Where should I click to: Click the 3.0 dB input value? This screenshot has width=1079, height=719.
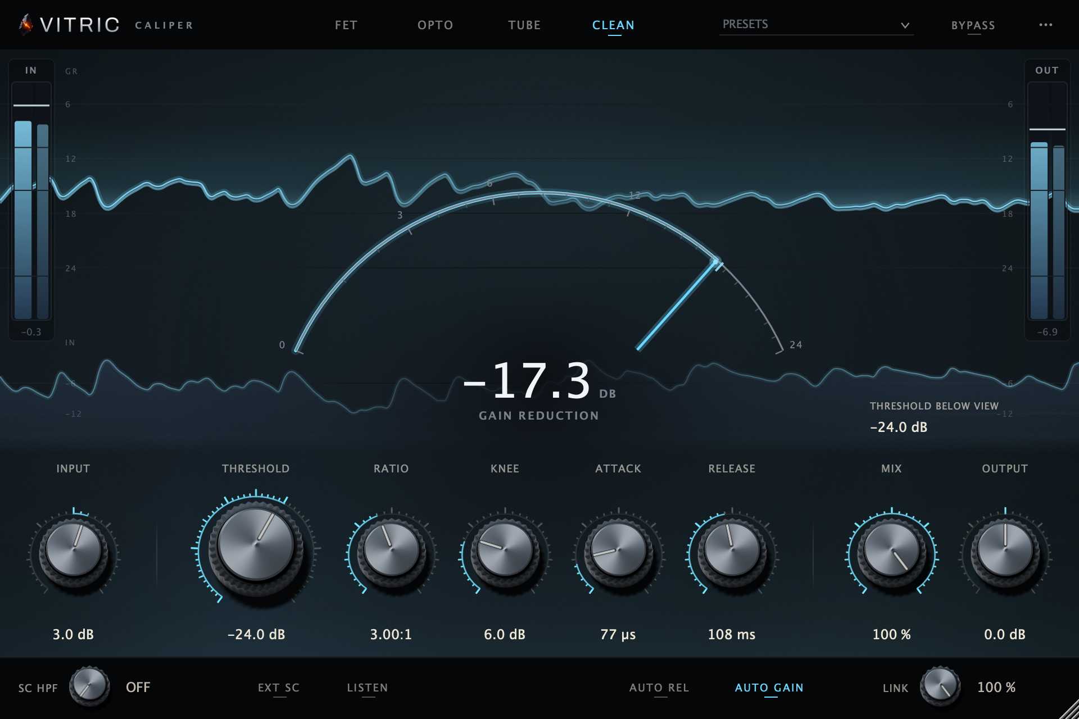click(73, 634)
